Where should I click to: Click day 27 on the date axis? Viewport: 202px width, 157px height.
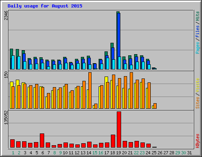(166, 153)
